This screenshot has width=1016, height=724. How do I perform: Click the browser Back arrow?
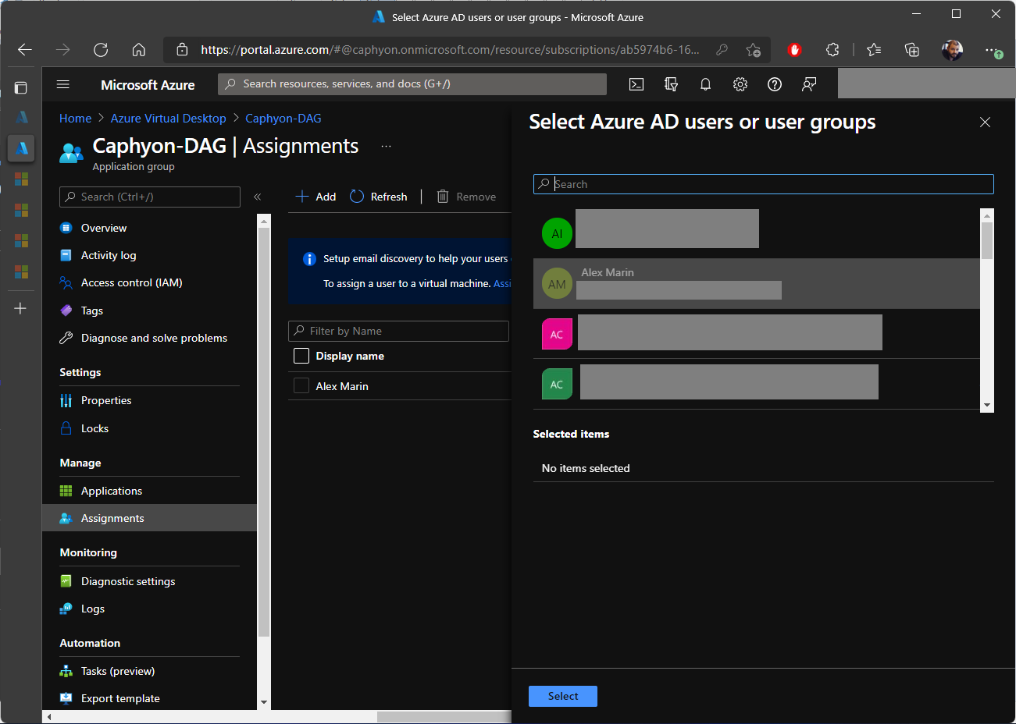[x=25, y=50]
